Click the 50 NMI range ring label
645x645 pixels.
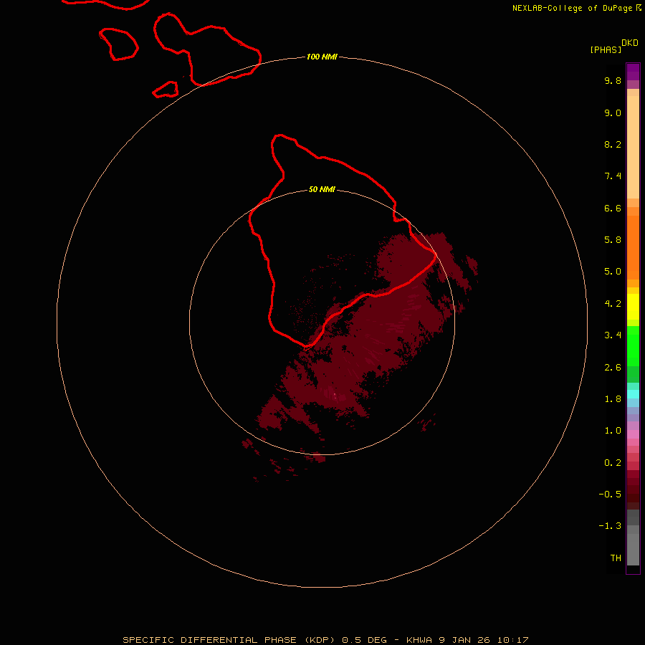coord(322,189)
